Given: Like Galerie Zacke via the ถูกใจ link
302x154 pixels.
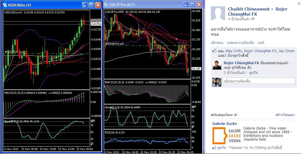Looking at the screenshot, I should pyautogui.click(x=221, y=148).
